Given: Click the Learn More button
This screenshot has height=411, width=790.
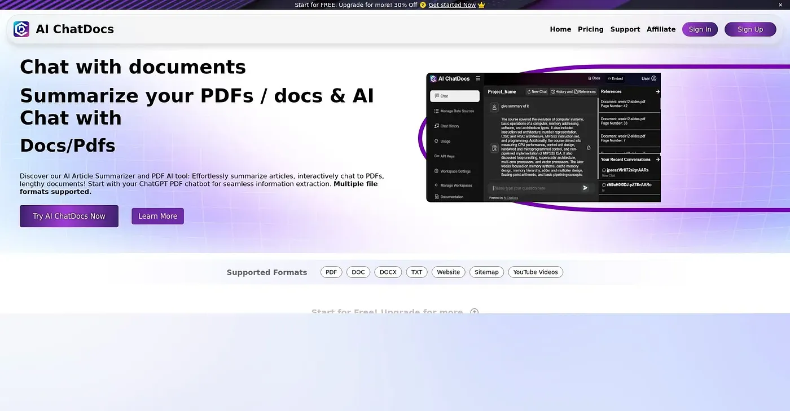Looking at the screenshot, I should [x=157, y=216].
